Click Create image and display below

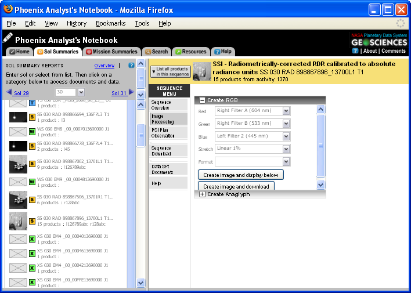click(240, 175)
